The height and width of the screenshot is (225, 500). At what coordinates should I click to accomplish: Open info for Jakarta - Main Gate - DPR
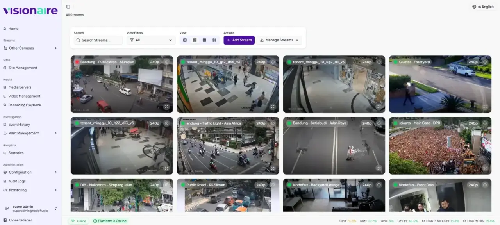[x=485, y=123]
